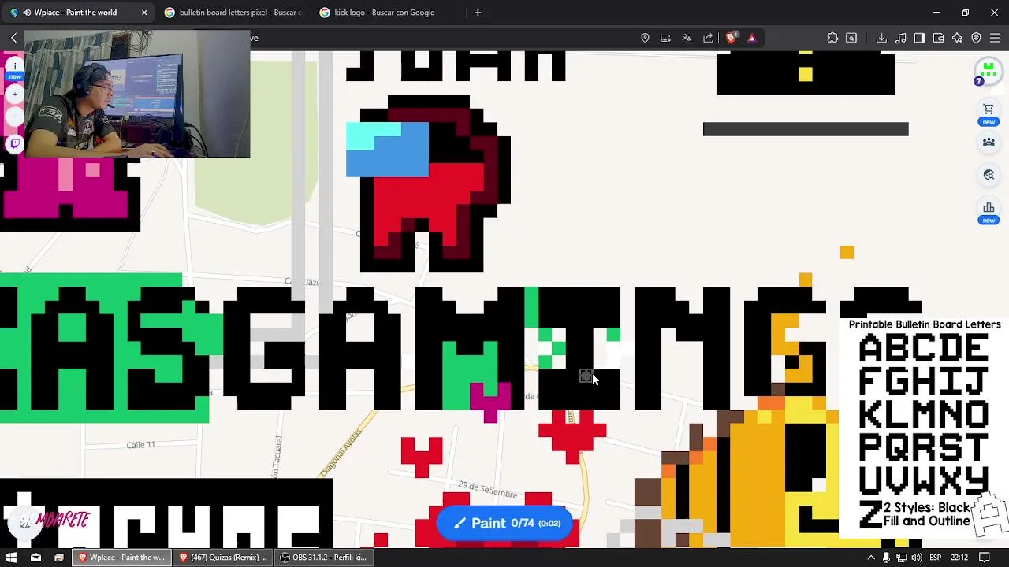The height and width of the screenshot is (567, 1009).
Task: Open the media playlist music note icon
Action: click(x=901, y=38)
